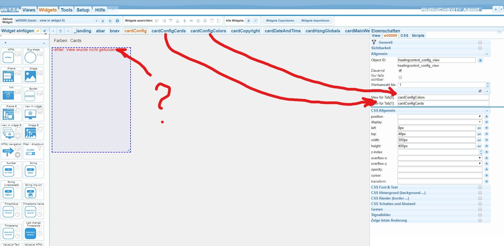Choose the TimesValue widget
504x246 pixels.
(11, 210)
